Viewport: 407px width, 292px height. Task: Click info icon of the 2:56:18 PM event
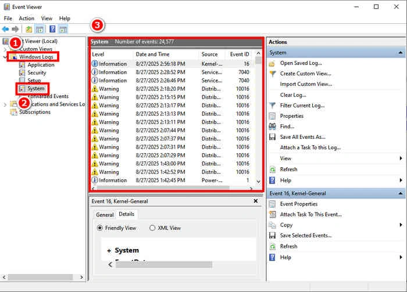[x=95, y=64]
